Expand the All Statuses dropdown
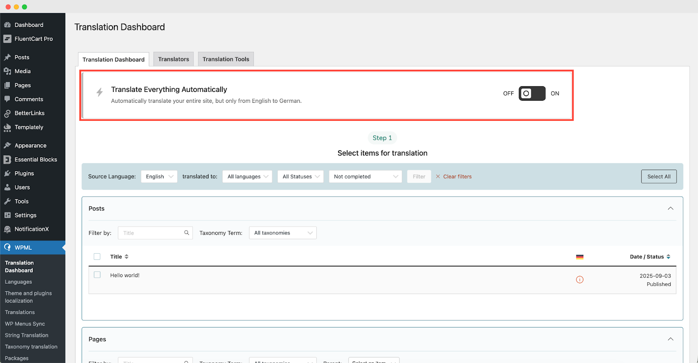 [300, 176]
